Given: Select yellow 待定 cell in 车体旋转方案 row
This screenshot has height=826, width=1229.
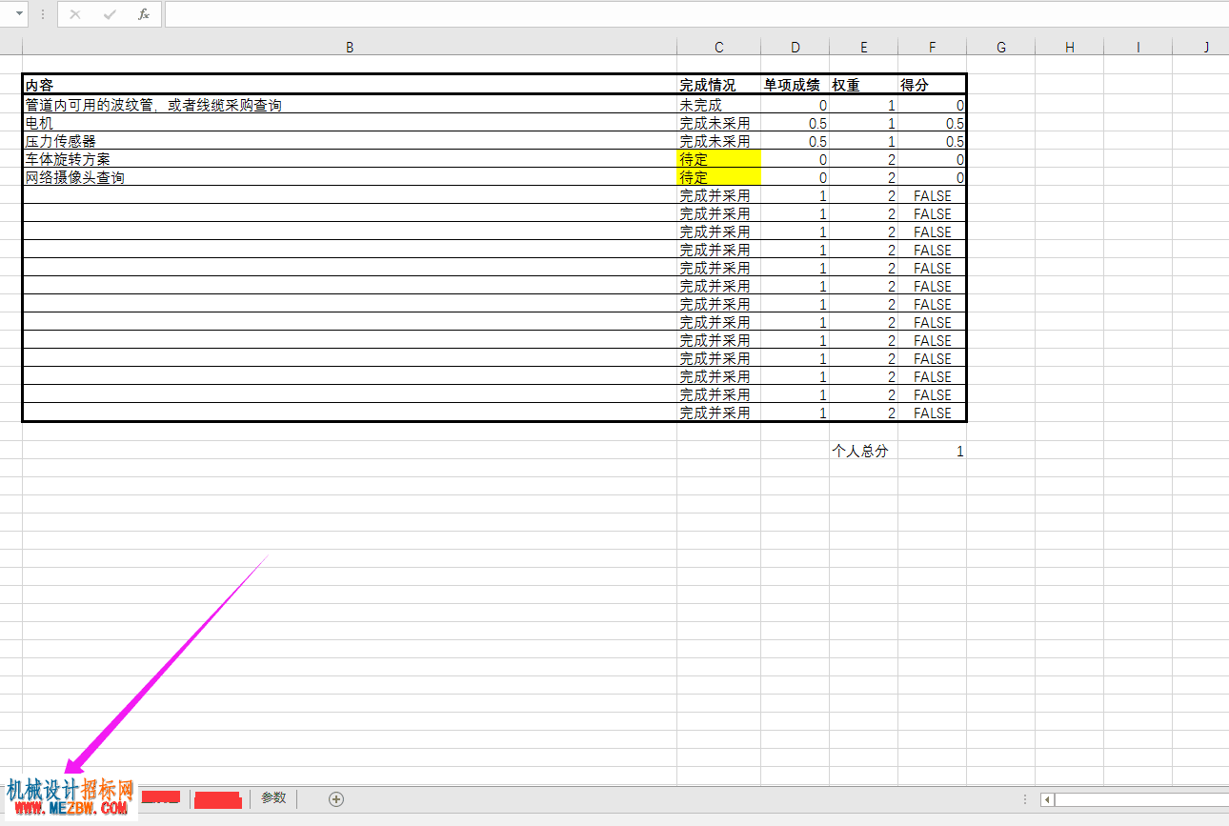Looking at the screenshot, I should coord(718,159).
